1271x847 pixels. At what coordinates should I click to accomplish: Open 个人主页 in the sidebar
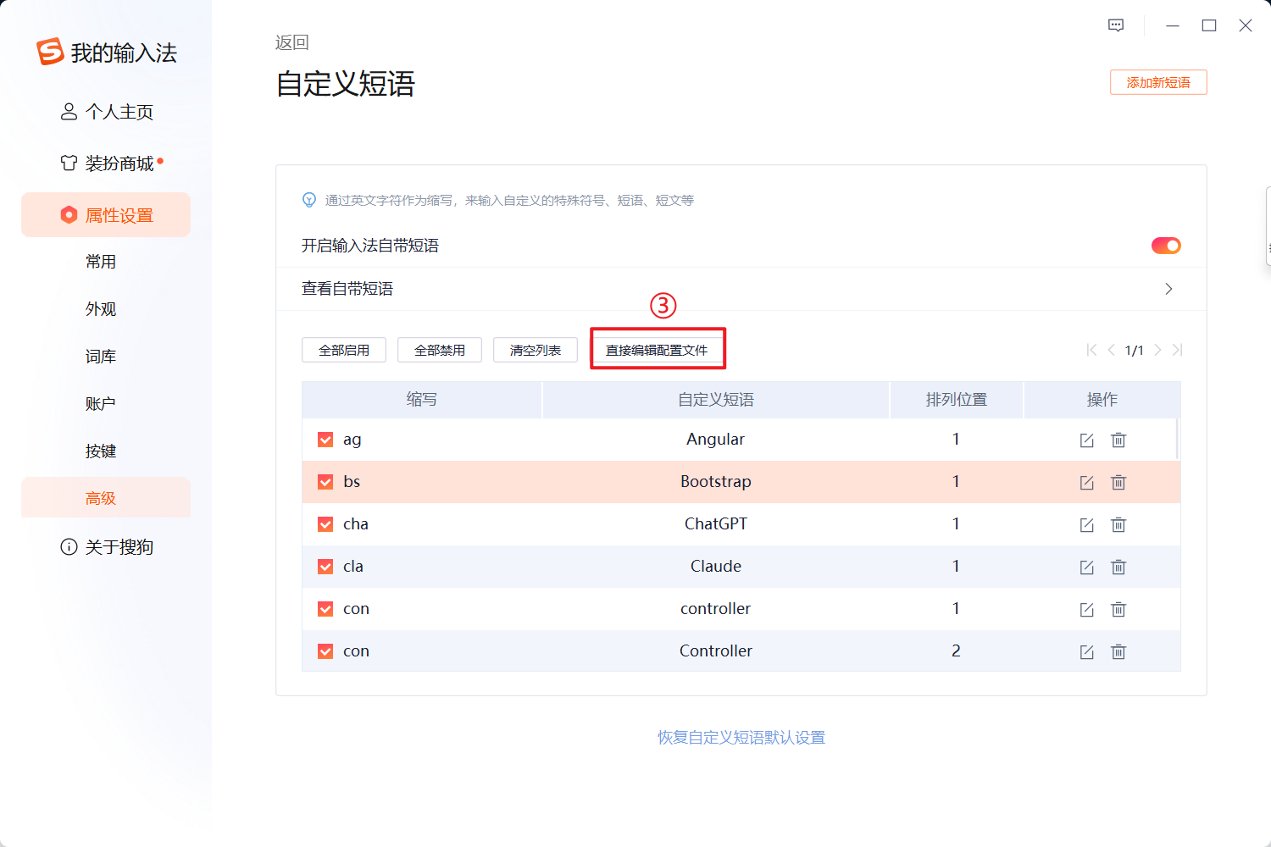tap(107, 112)
